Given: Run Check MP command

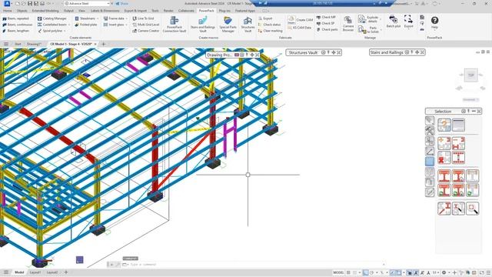Looking at the screenshot, I should pyautogui.click(x=326, y=17).
